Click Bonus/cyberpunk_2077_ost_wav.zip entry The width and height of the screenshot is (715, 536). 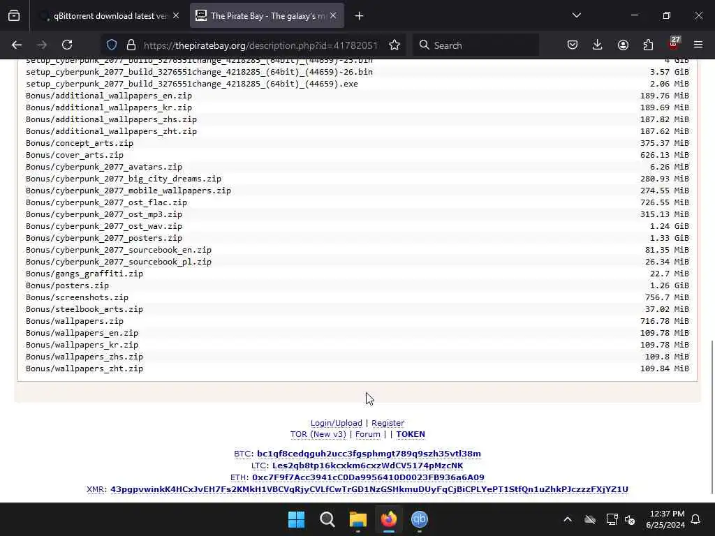[x=104, y=226]
